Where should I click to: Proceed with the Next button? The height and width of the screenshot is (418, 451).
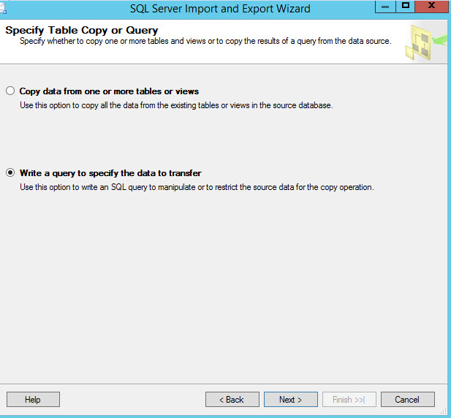pyautogui.click(x=290, y=400)
